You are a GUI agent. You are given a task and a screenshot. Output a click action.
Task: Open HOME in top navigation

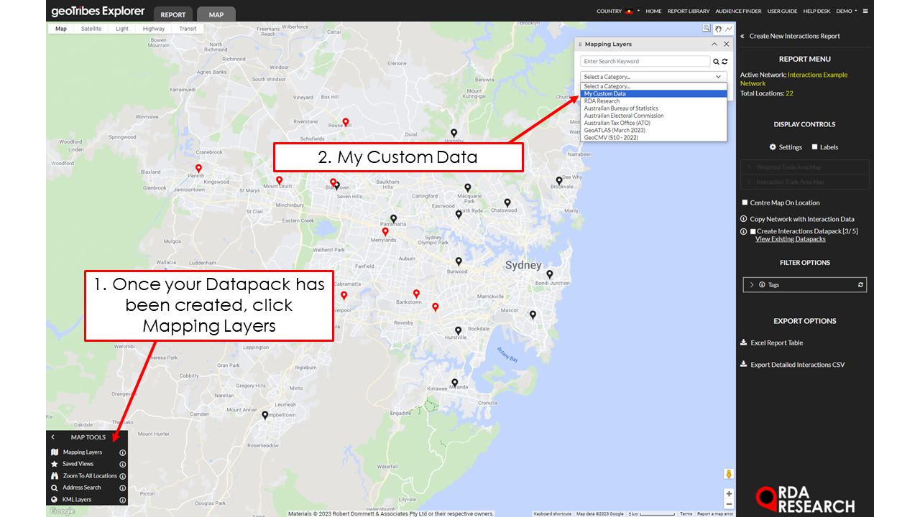tap(653, 11)
